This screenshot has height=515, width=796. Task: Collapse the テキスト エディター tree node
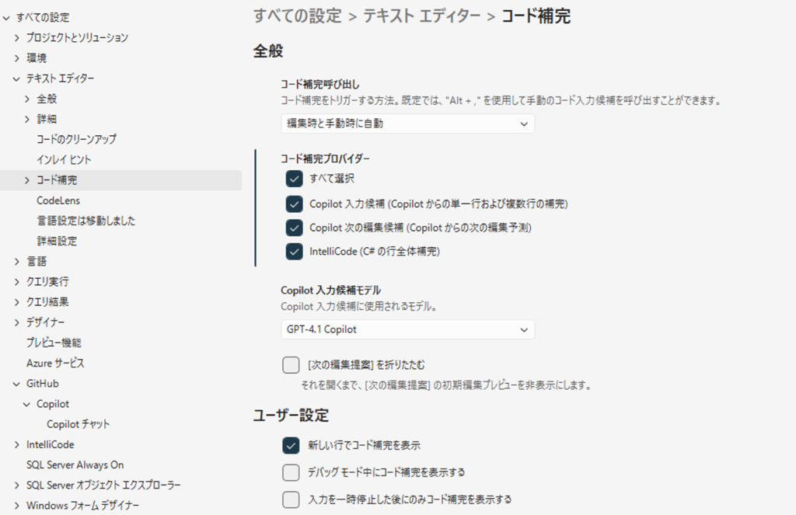(x=17, y=78)
